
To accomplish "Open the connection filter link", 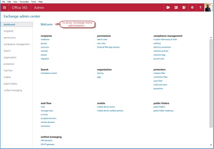I will pos(160,77).
